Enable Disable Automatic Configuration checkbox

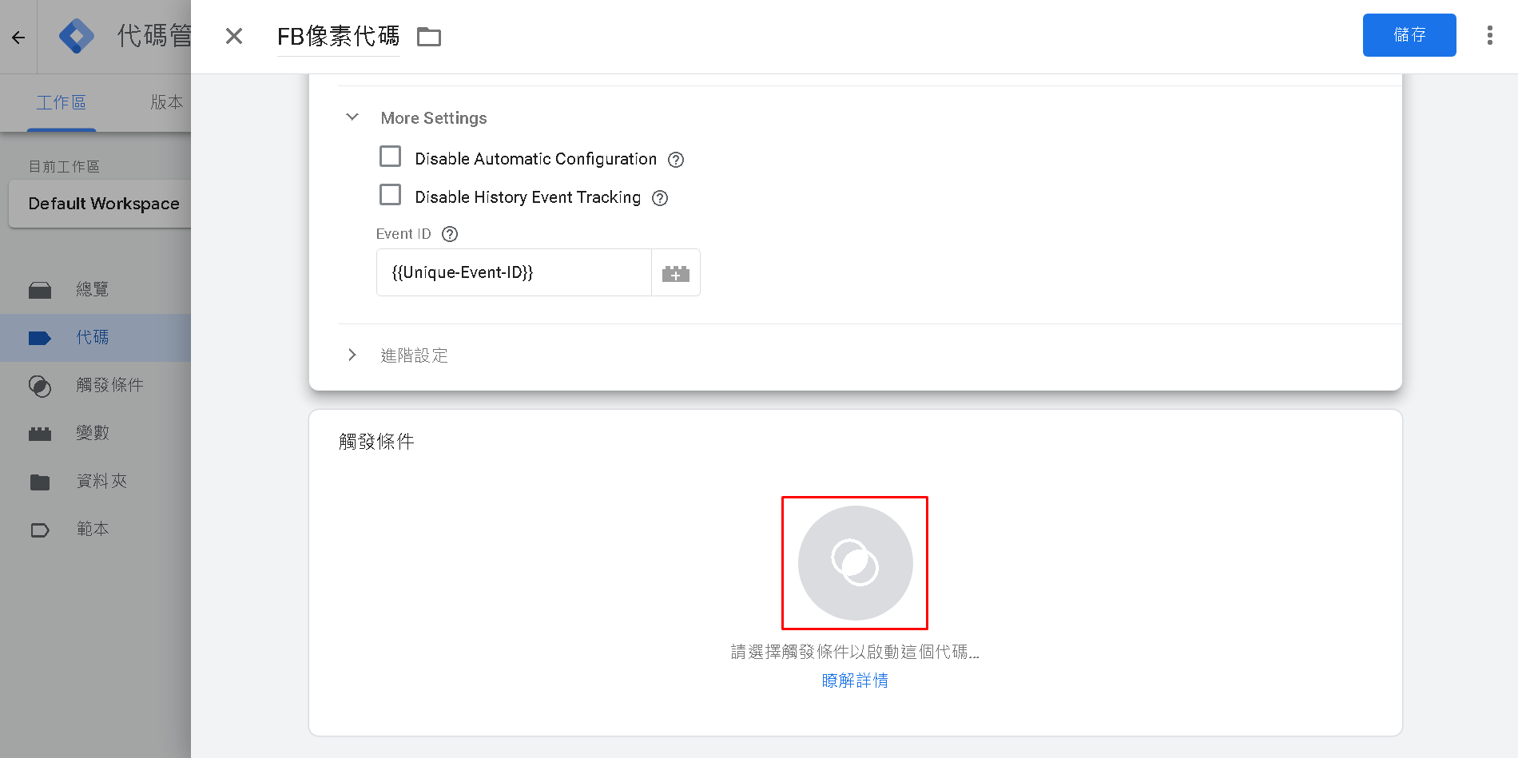[x=391, y=157]
